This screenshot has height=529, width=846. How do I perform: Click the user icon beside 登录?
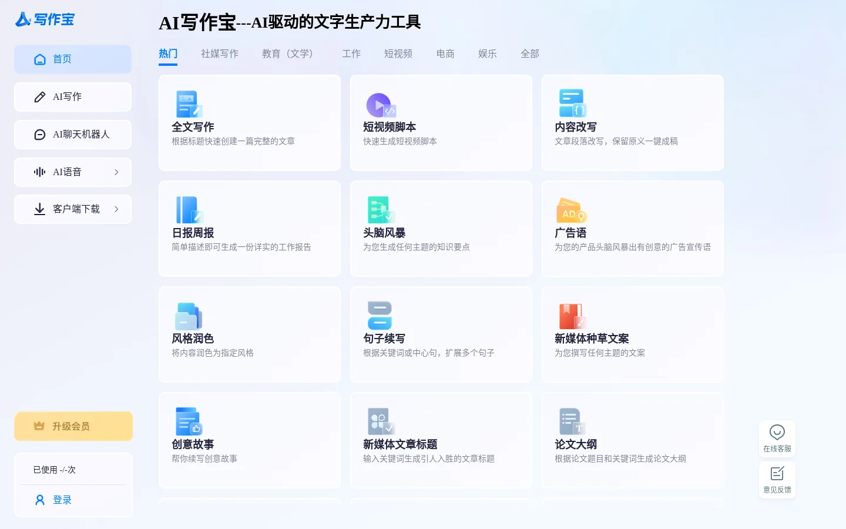tap(40, 500)
